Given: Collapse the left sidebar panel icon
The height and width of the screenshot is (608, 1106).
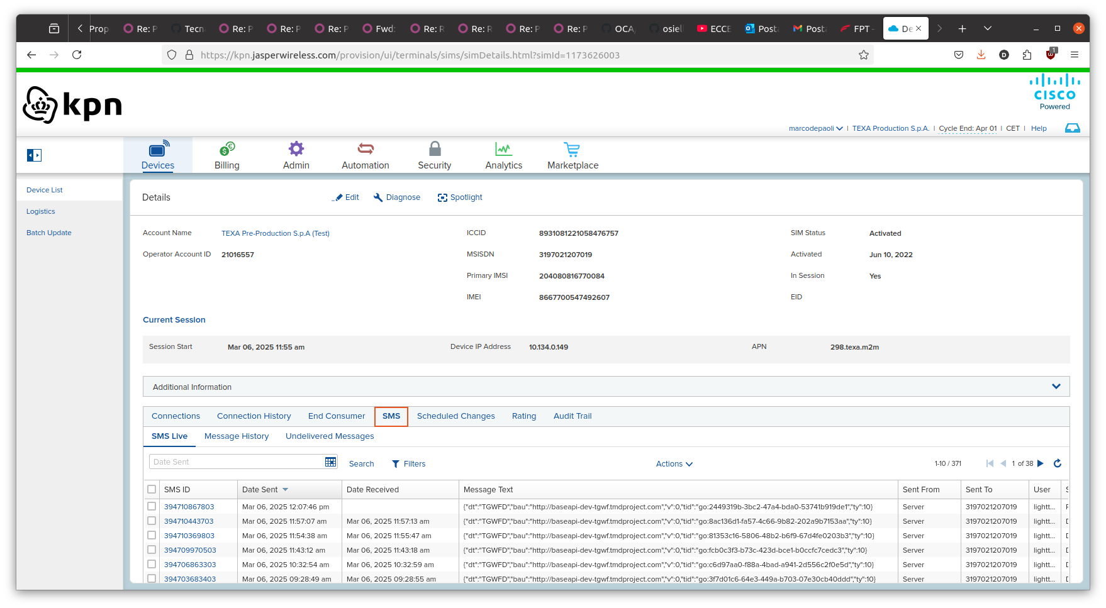Looking at the screenshot, I should [x=34, y=155].
